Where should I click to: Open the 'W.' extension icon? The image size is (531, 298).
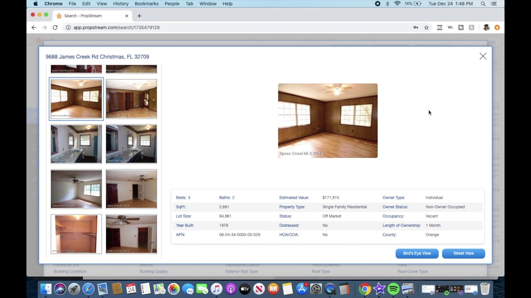click(450, 27)
